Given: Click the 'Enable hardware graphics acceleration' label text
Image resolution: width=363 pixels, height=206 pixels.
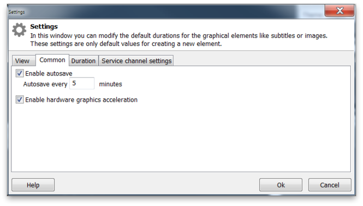Looking at the screenshot, I should click(81, 100).
